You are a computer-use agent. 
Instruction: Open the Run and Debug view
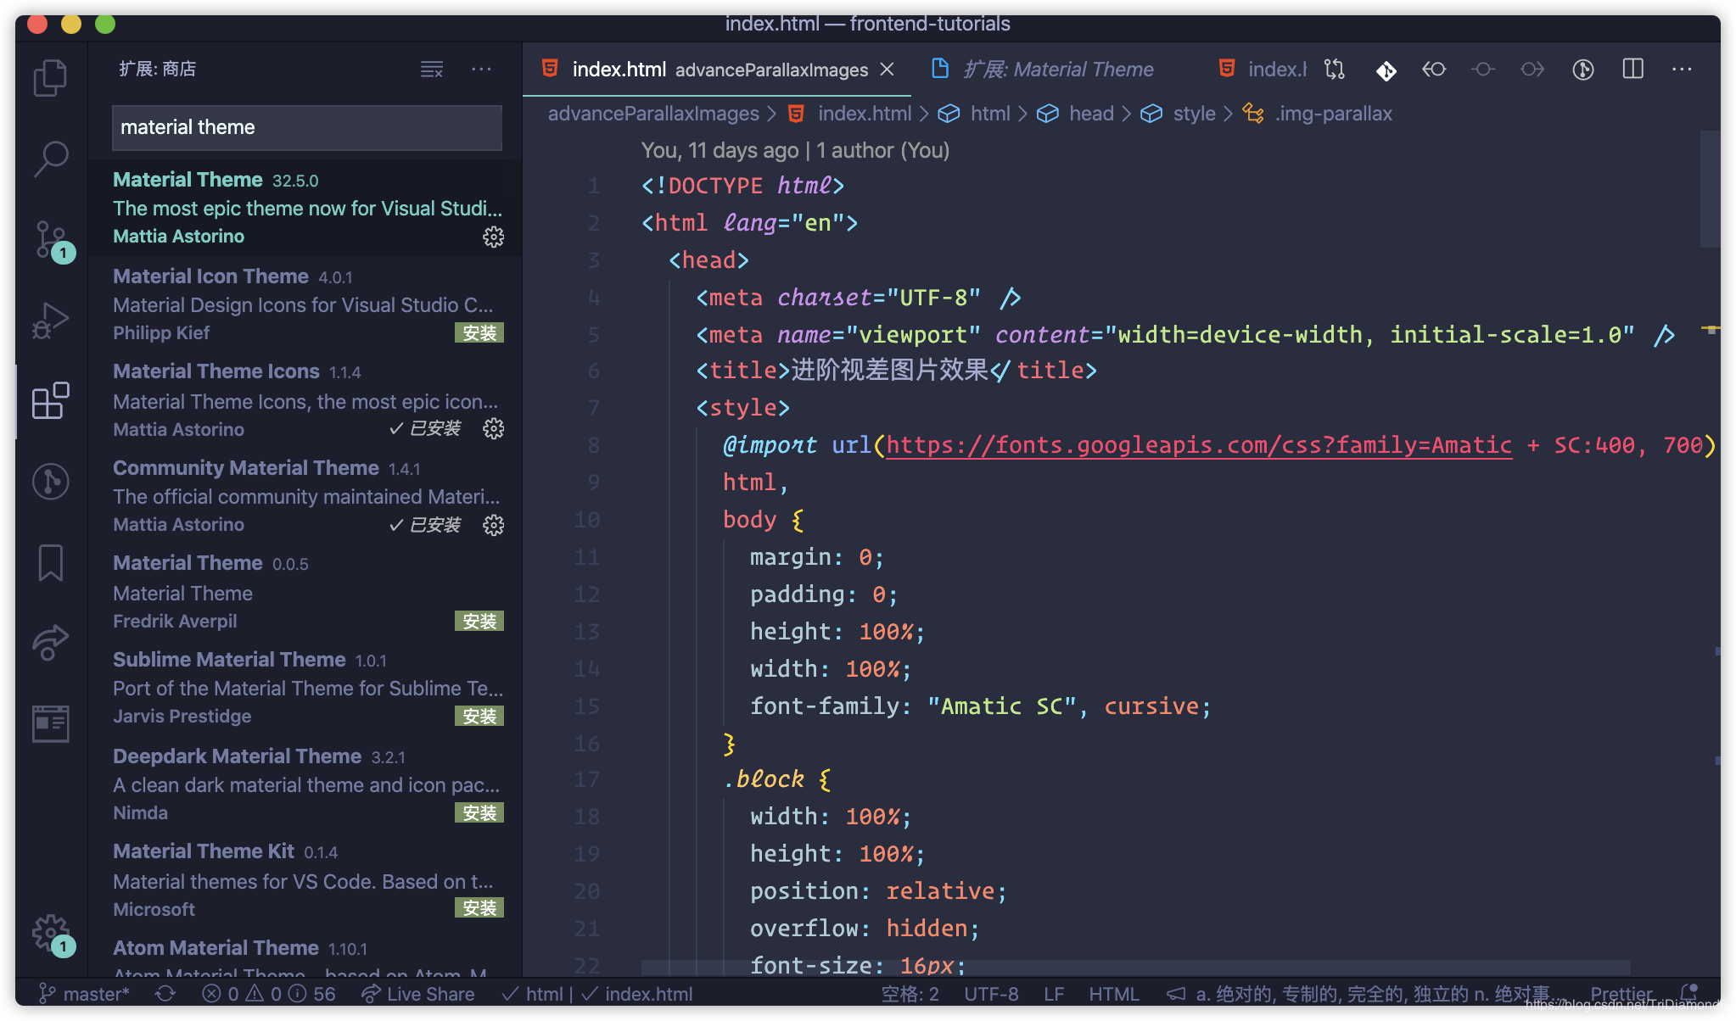[x=50, y=321]
